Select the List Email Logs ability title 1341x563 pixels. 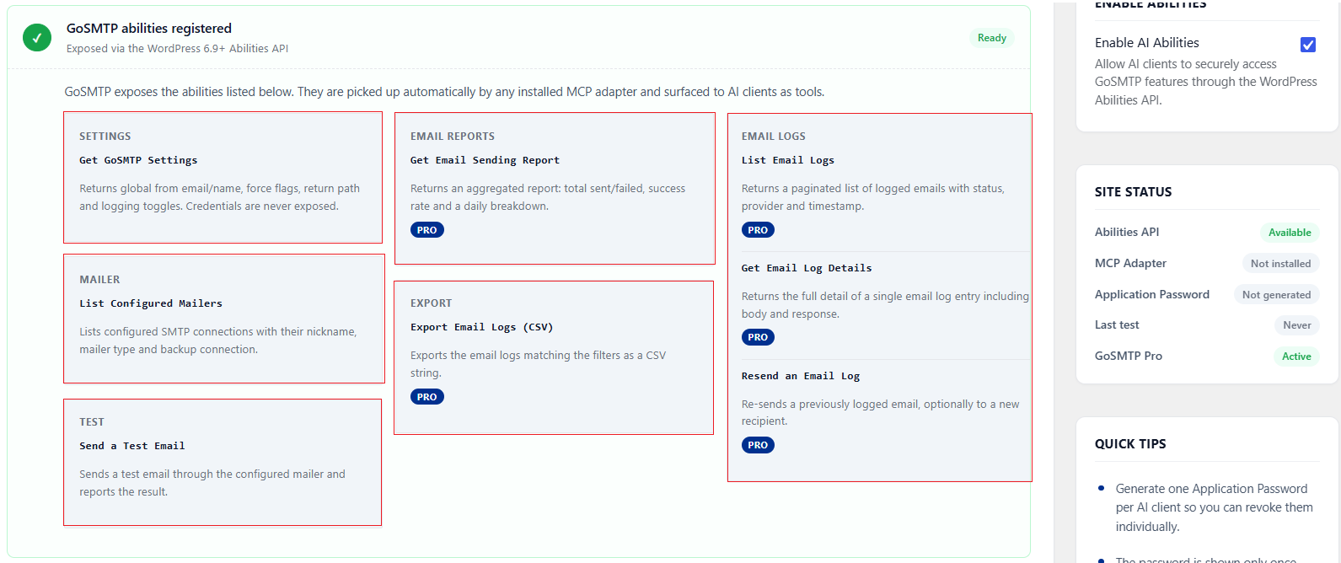click(788, 160)
